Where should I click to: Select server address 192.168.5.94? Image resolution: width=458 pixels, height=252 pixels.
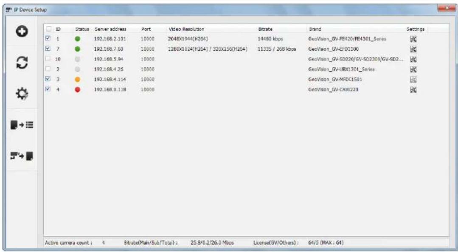[x=108, y=59]
